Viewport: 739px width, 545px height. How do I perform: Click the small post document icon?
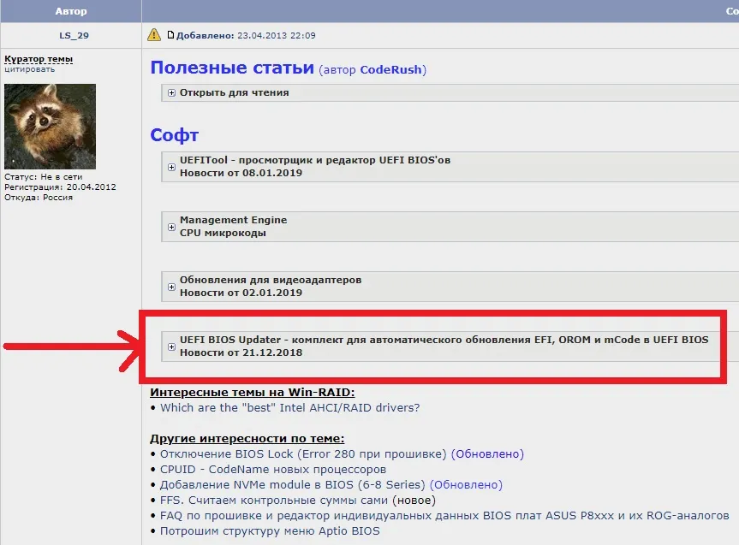point(170,35)
